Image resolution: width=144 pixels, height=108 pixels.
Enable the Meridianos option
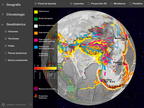coord(112,4)
